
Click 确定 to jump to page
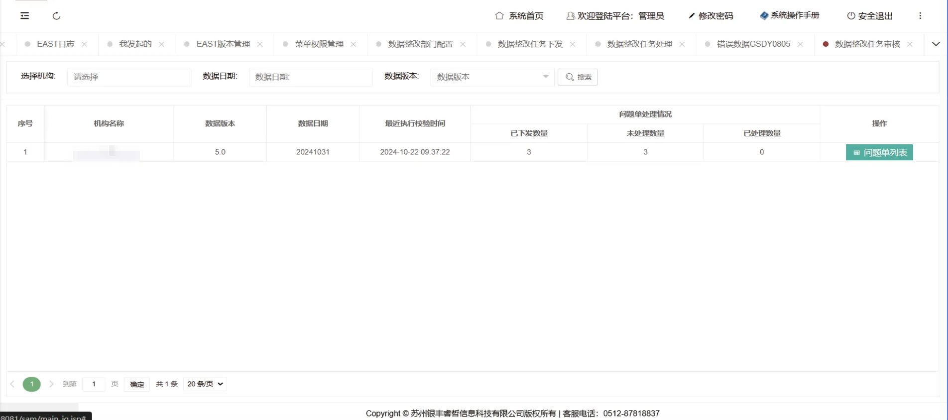pos(137,384)
